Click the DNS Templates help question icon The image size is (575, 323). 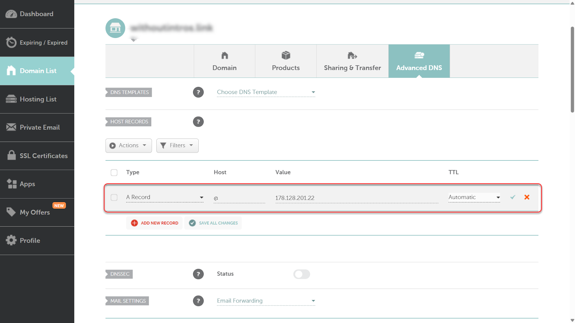198,92
